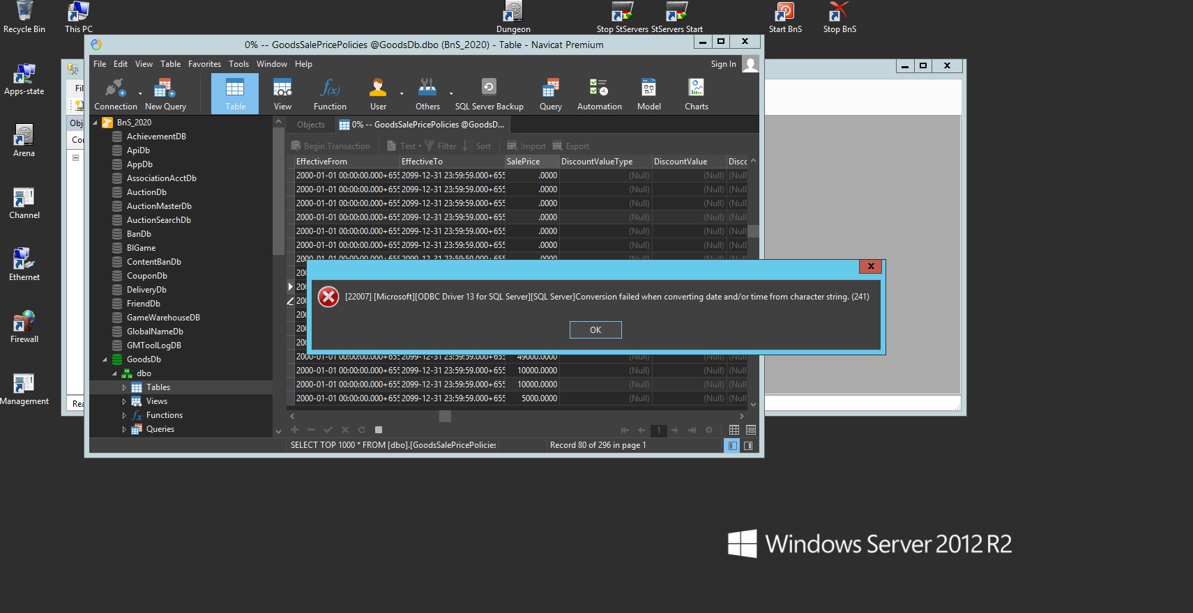Viewport: 1193px width, 613px height.
Task: Open the Function toolbar icon
Action: click(330, 94)
